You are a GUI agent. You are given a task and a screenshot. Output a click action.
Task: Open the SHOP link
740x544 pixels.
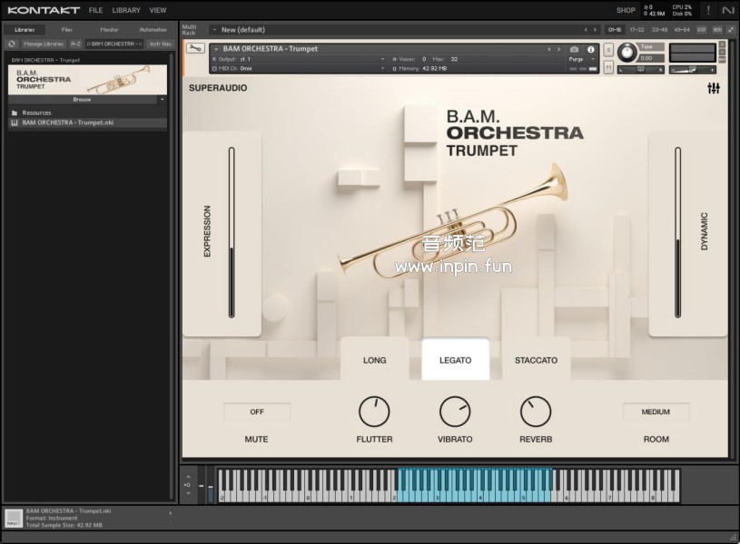pos(626,10)
